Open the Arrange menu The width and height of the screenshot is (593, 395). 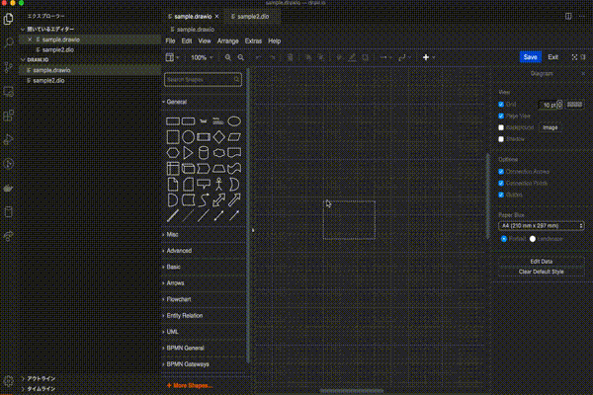pyautogui.click(x=227, y=41)
